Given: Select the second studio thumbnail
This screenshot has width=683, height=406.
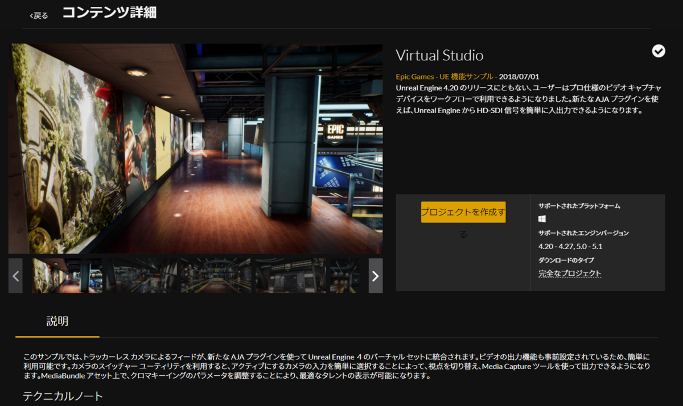Looking at the screenshot, I should click(142, 276).
